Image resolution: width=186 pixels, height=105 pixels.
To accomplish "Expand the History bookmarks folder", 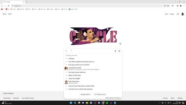I will coord(65,9).
